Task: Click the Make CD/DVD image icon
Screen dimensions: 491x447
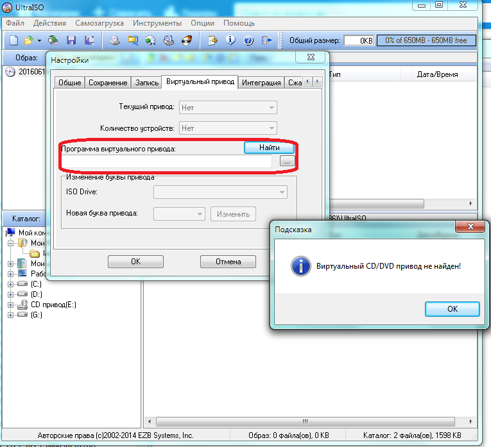Action: [115, 40]
